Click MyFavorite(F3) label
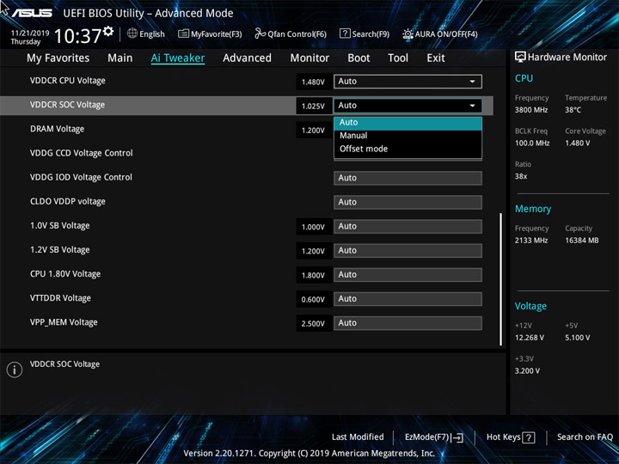The width and height of the screenshot is (619, 464). point(217,34)
